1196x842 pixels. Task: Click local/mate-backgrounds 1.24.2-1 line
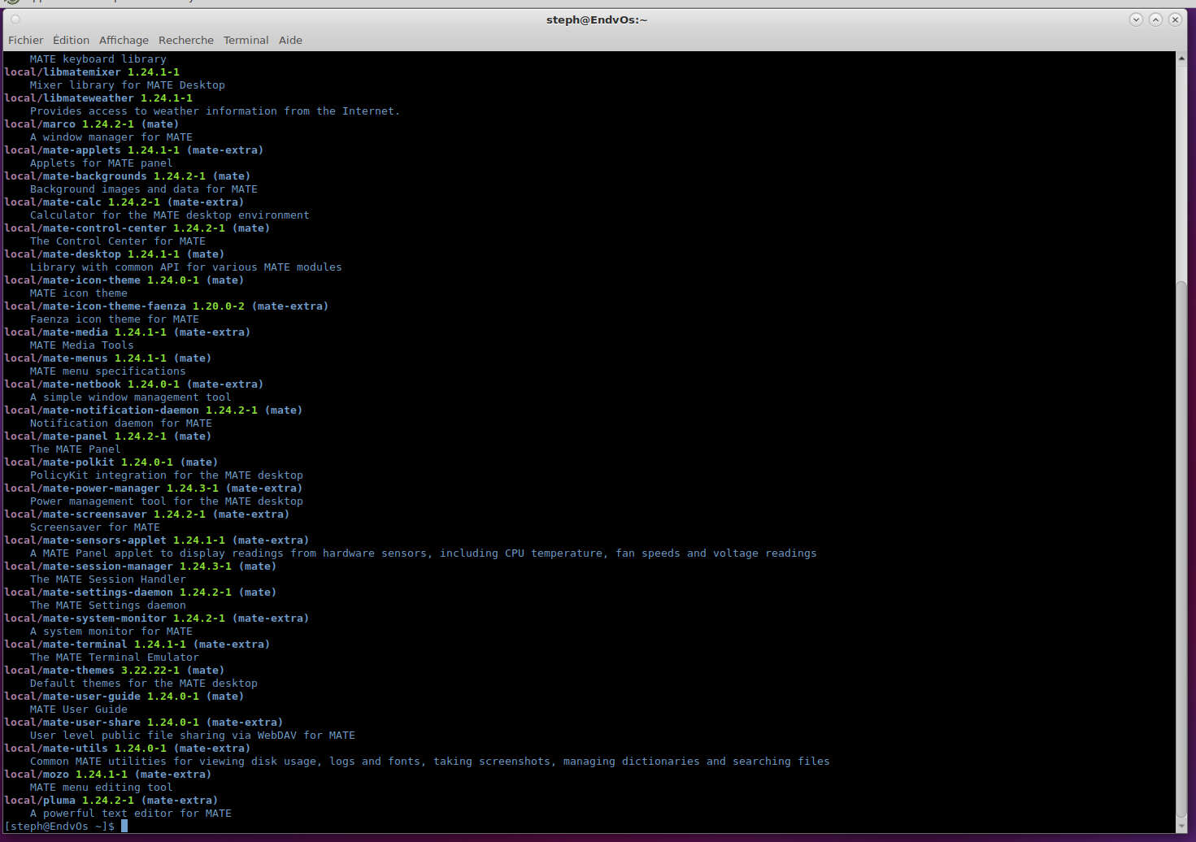(128, 176)
